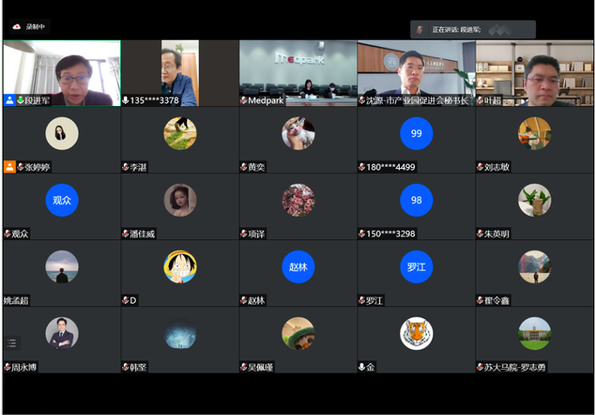Image resolution: width=595 pixels, height=415 pixels.
Task: Click the muted mic icon beside 李湛
Action: [x=125, y=167]
